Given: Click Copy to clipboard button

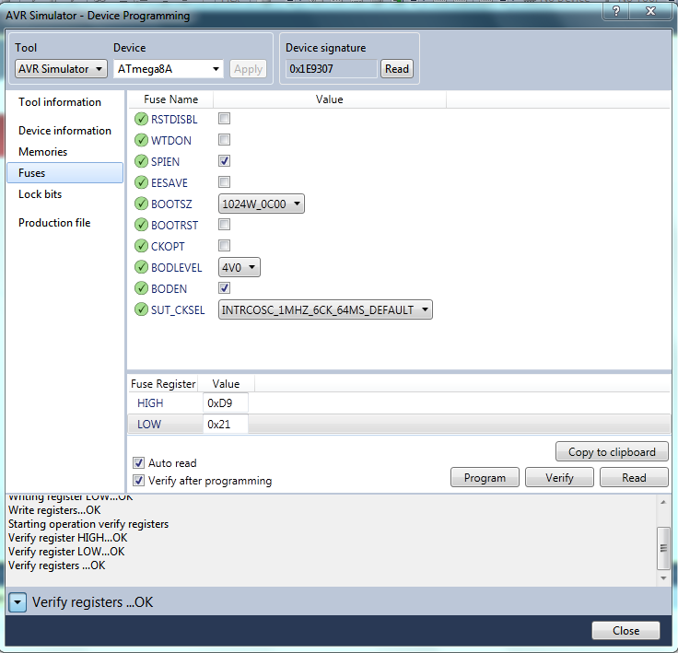Looking at the screenshot, I should coord(612,452).
